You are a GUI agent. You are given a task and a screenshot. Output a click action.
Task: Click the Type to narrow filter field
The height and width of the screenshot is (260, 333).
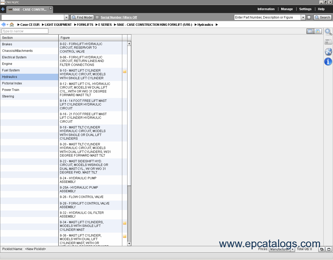[x=25, y=31]
